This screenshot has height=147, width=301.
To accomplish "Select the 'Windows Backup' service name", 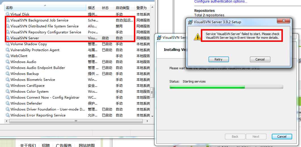I will [25, 73].
